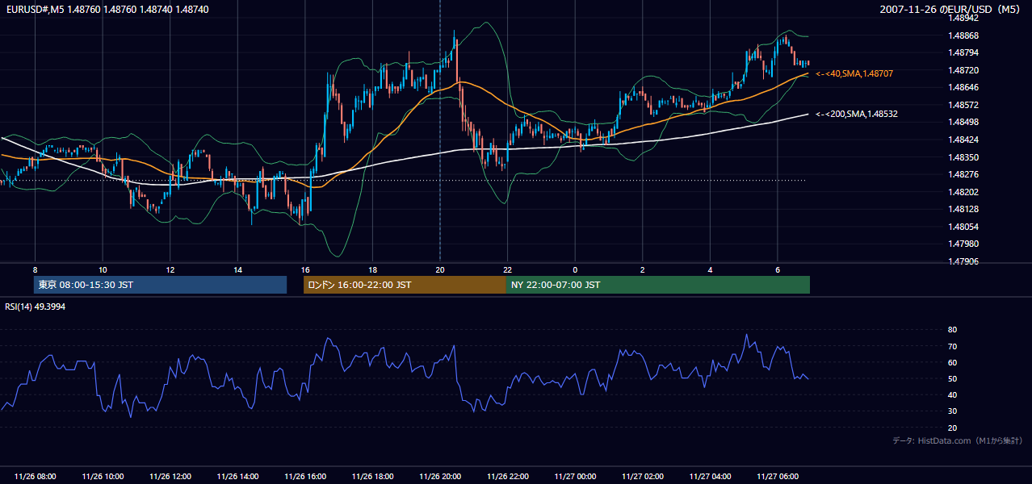
Task: Click price axis label 1.48350
Action: click(963, 157)
